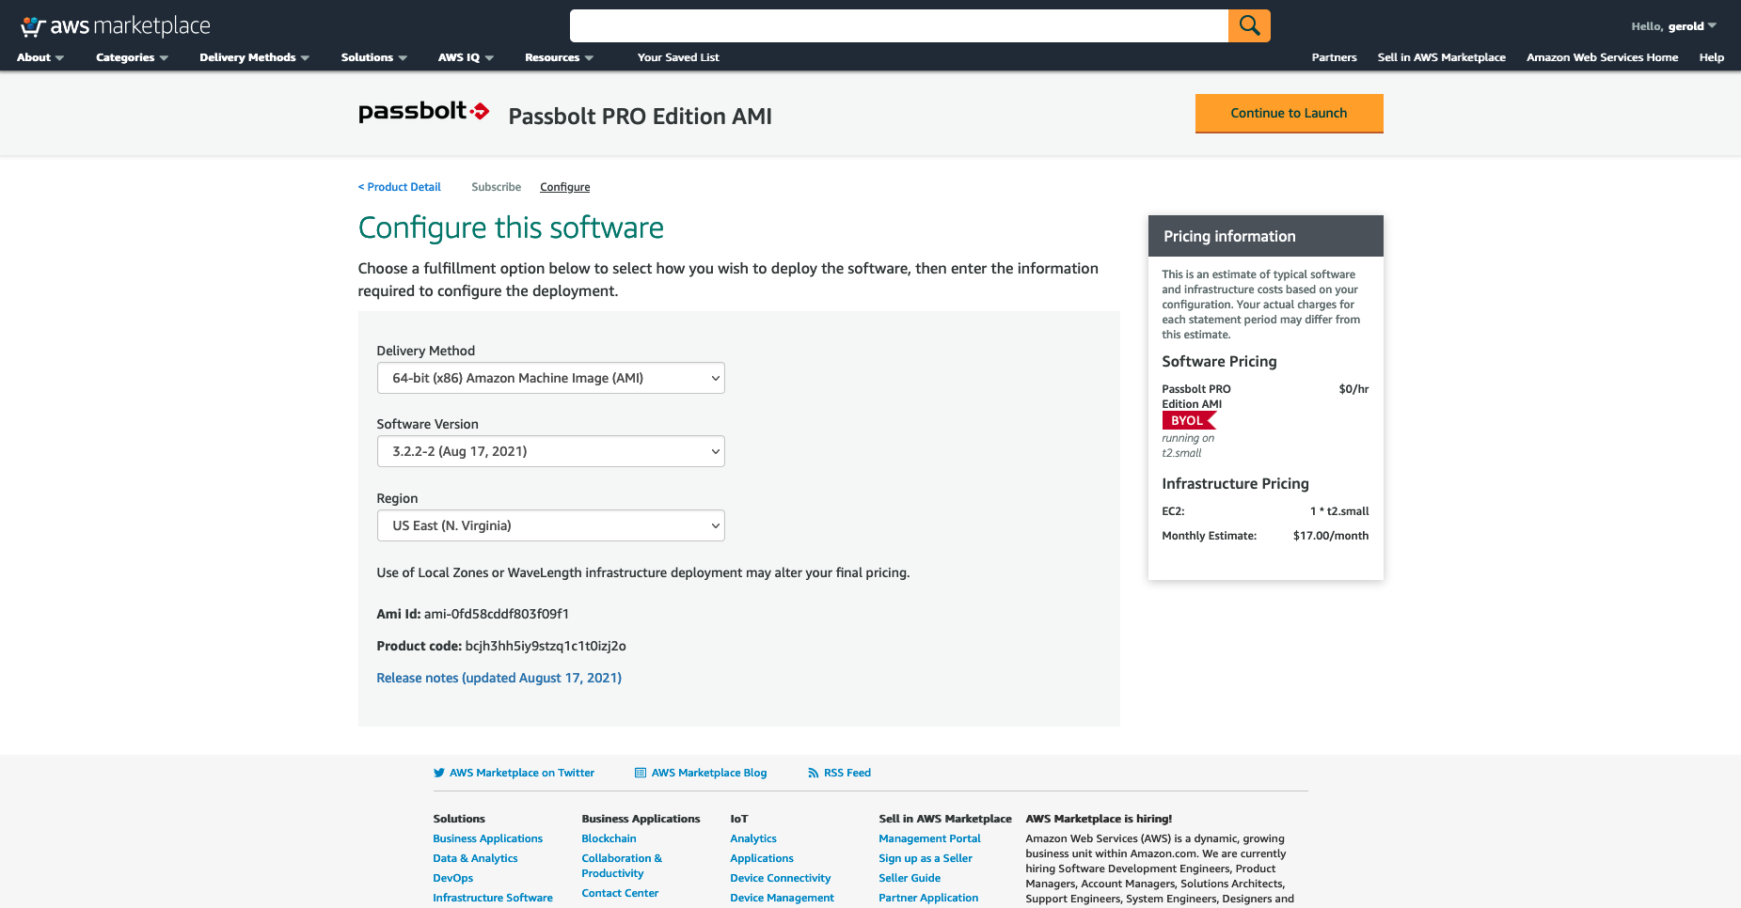This screenshot has width=1741, height=908.
Task: Open Data & Analytics footer link
Action: coord(475,858)
